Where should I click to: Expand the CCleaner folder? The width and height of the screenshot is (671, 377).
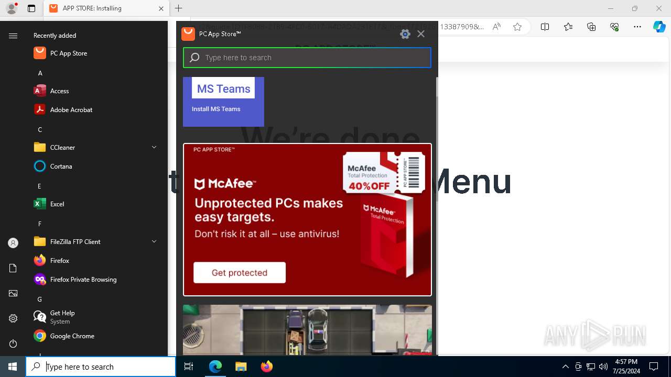pos(154,148)
